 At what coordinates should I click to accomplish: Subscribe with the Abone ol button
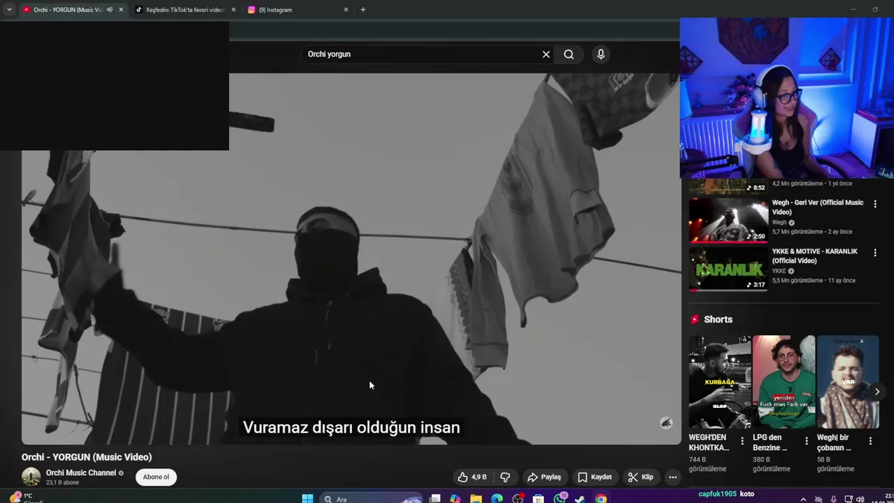tap(156, 477)
